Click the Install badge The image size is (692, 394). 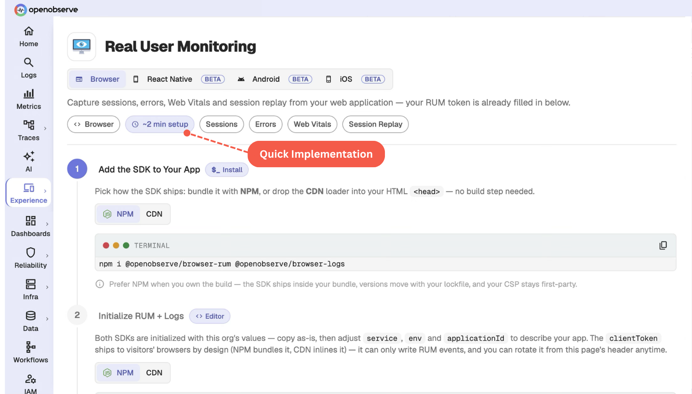click(227, 170)
